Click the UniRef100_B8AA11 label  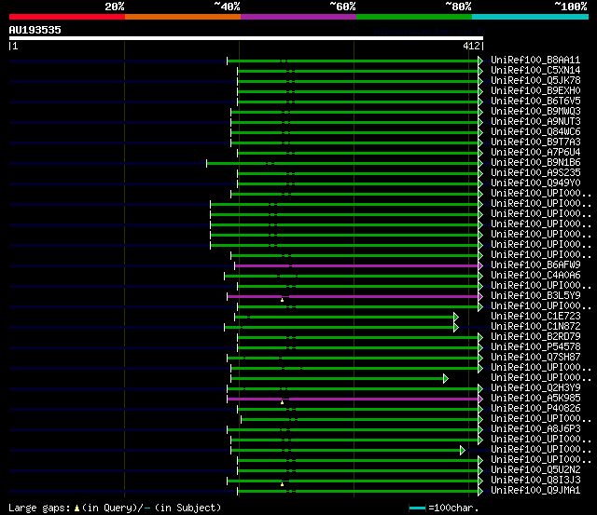click(535, 60)
